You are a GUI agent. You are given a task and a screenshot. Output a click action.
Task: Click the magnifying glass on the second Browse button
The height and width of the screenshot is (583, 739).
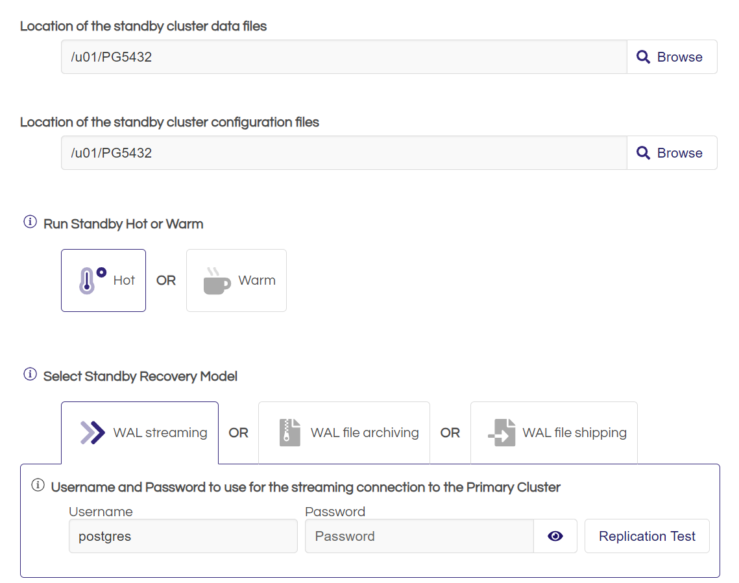pos(643,152)
